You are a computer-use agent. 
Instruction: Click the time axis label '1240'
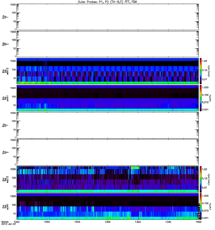[77, 222]
